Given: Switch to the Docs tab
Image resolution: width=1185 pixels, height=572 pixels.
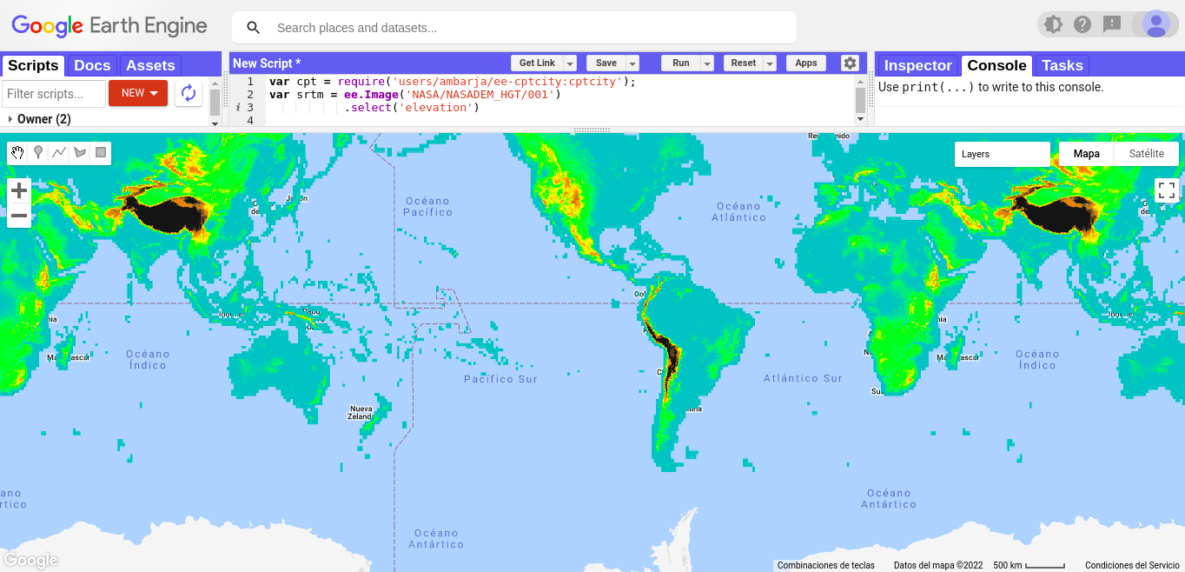Looking at the screenshot, I should (x=92, y=65).
